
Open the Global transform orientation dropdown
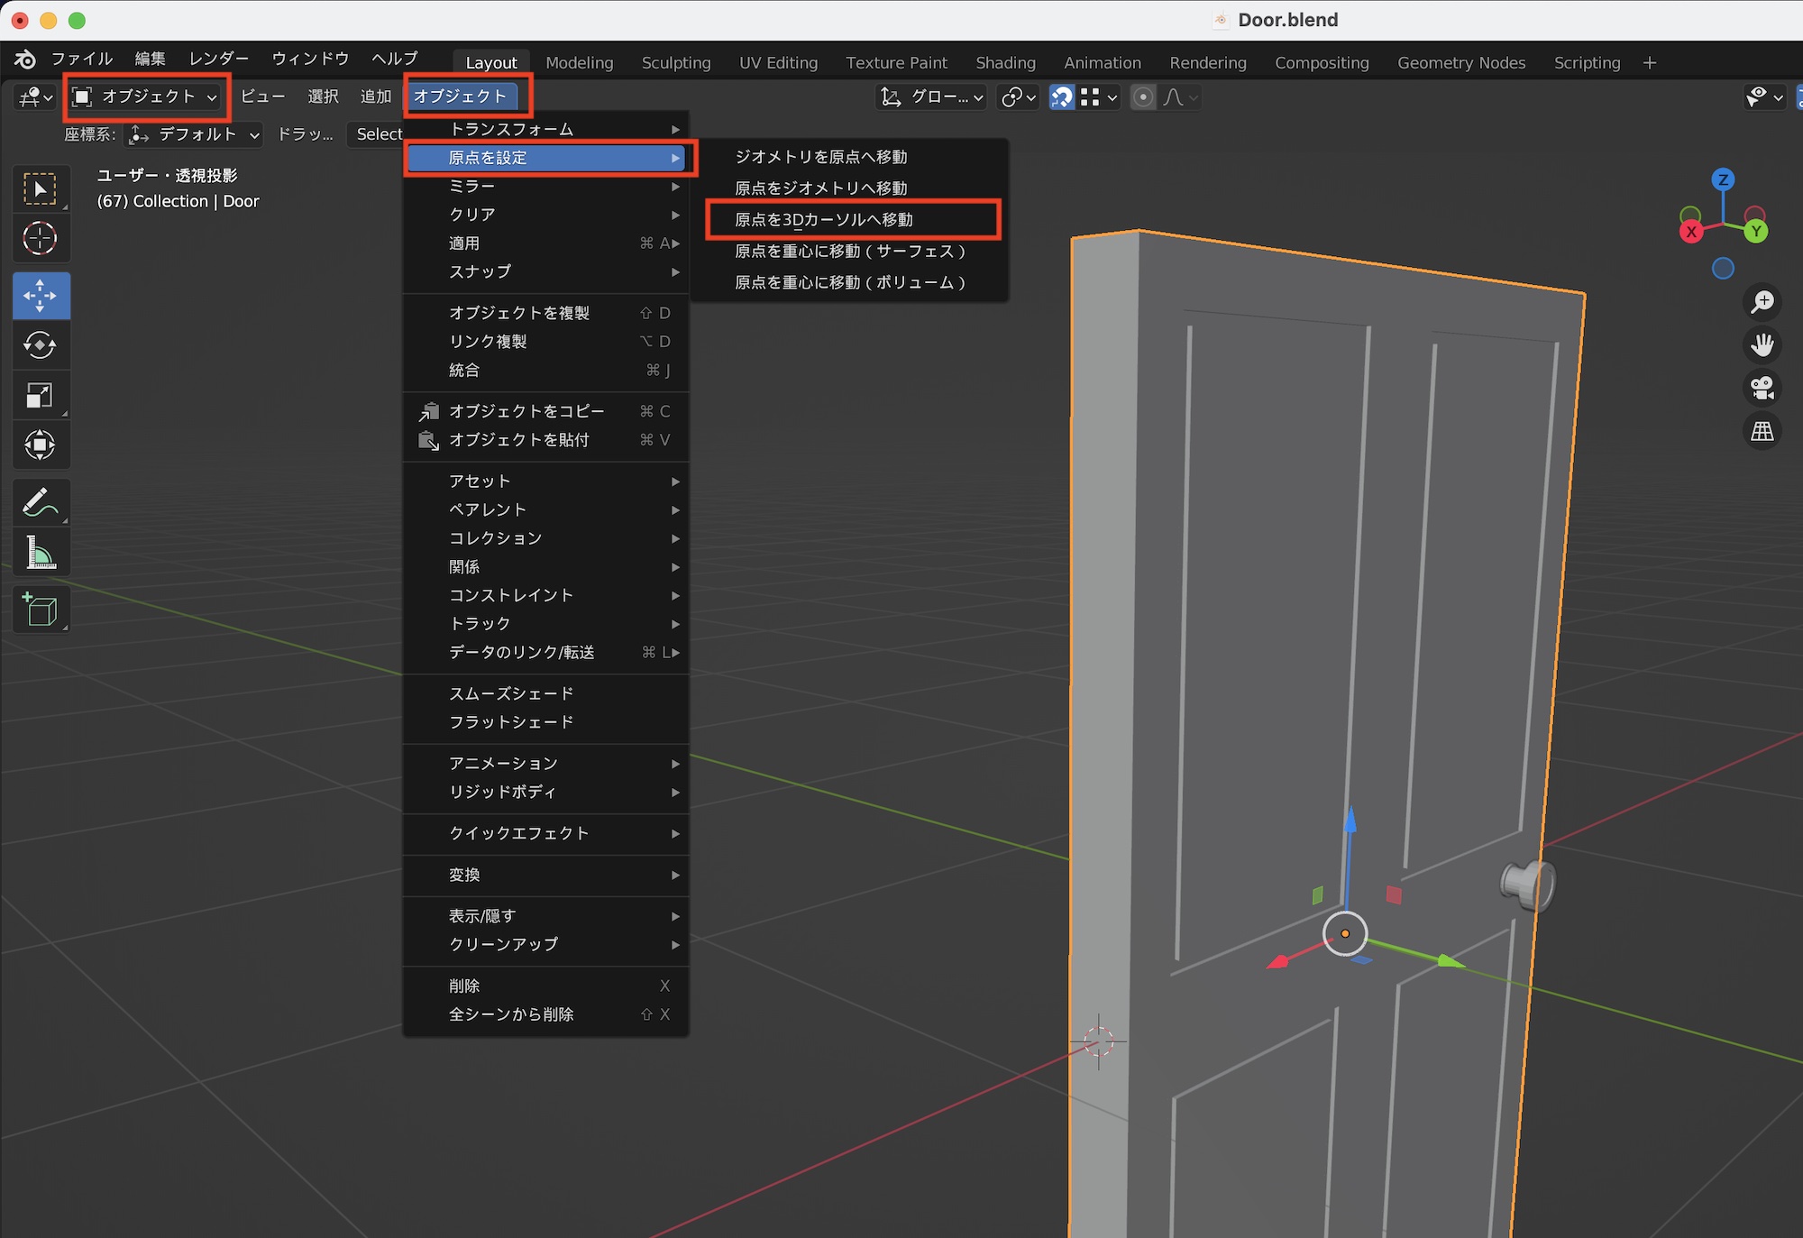932,97
